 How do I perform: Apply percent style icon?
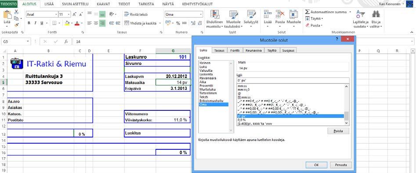(178, 23)
